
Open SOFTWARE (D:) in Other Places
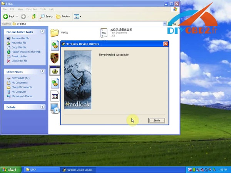(x=21, y=78)
